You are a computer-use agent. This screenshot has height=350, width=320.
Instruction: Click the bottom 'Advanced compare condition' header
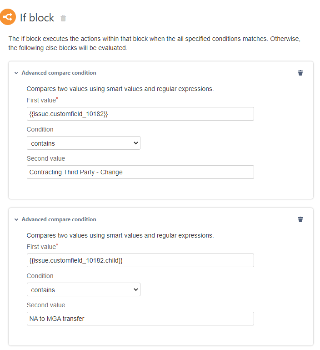[59, 219]
